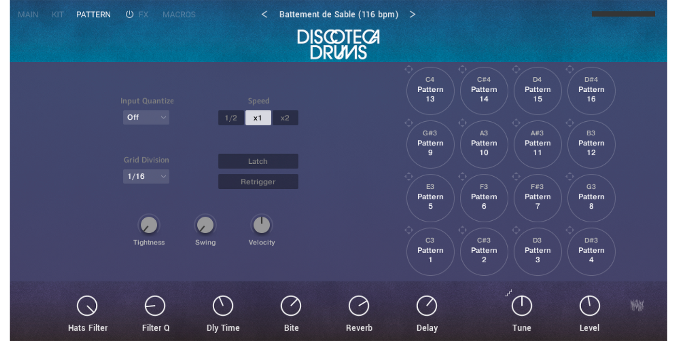The height and width of the screenshot is (341, 677).
Task: Click preset name Battement de Sable
Action: click(339, 14)
